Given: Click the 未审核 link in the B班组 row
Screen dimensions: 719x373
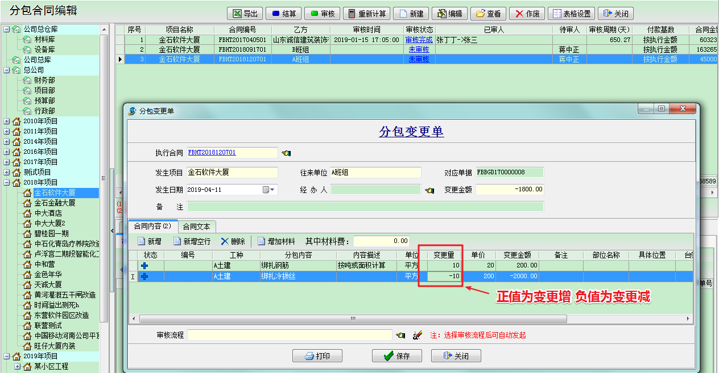Looking at the screenshot, I should (419, 49).
